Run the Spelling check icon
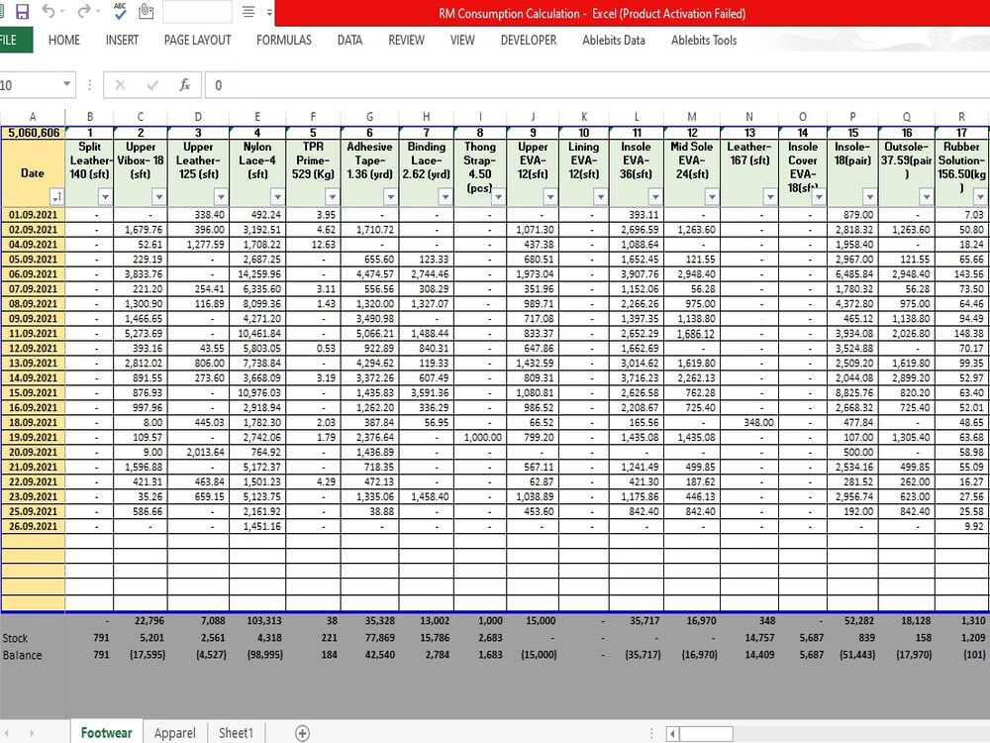This screenshot has height=743, width=990. 120,11
